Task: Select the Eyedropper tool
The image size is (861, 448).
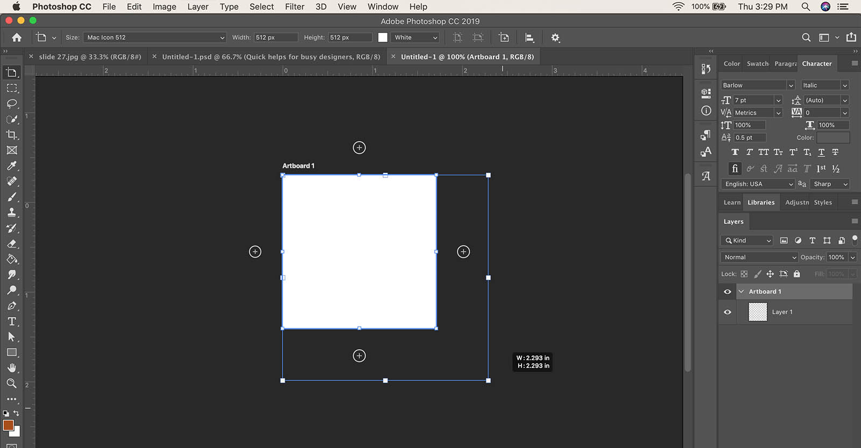Action: coord(12,166)
